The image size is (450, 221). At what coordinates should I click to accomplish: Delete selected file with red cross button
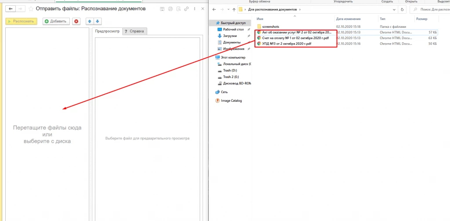click(76, 21)
